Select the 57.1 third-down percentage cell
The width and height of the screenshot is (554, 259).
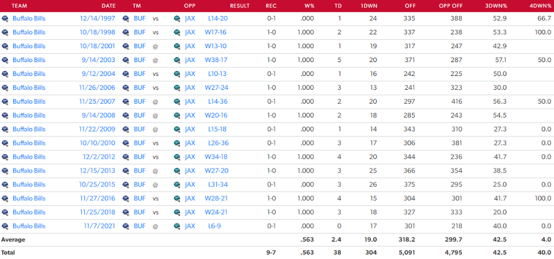pos(501,60)
